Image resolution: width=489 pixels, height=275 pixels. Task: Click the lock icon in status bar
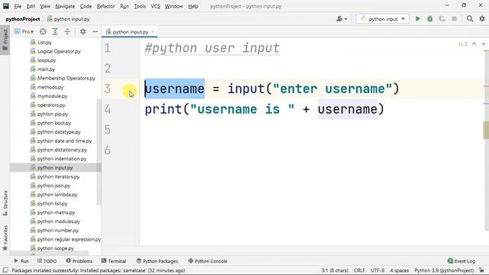481,270
